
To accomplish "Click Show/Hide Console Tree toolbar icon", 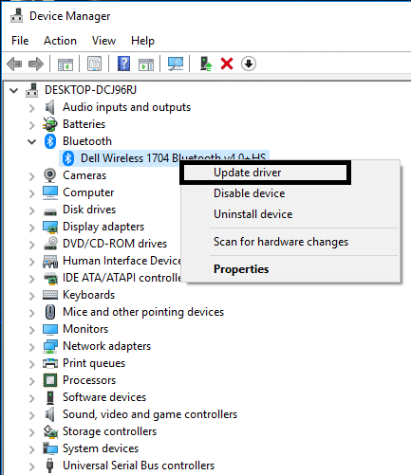I will 65,64.
